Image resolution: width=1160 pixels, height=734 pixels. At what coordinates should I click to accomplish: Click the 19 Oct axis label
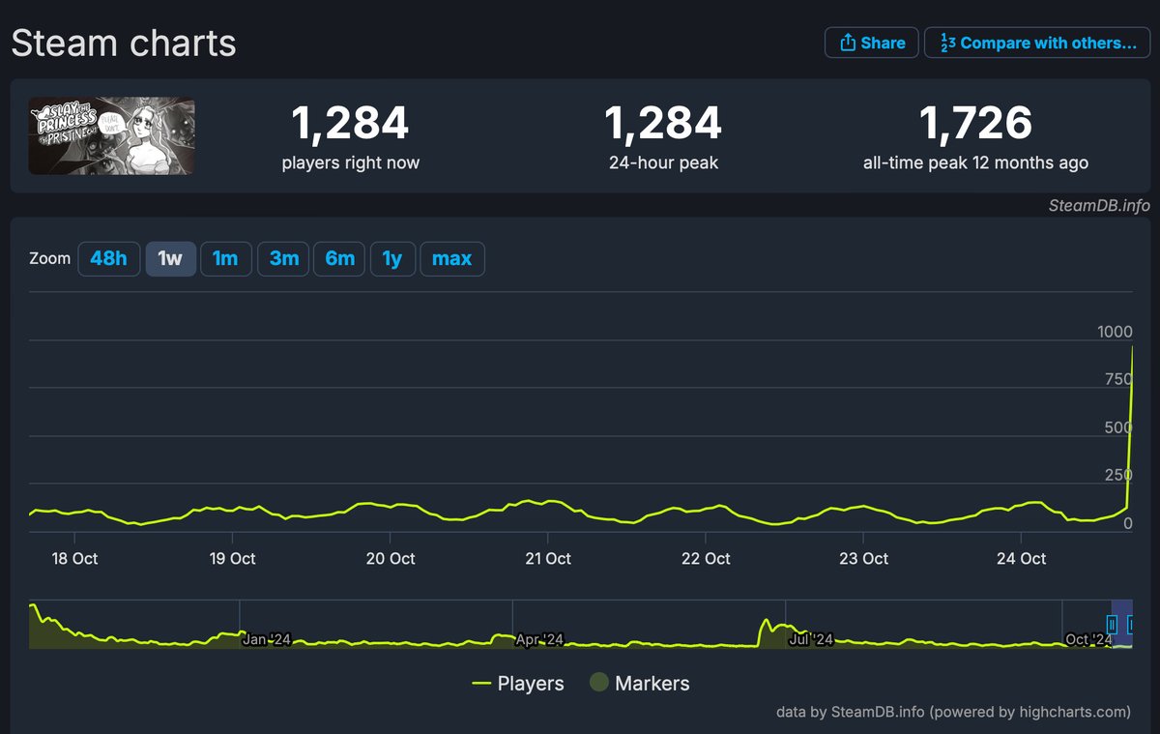tap(232, 558)
